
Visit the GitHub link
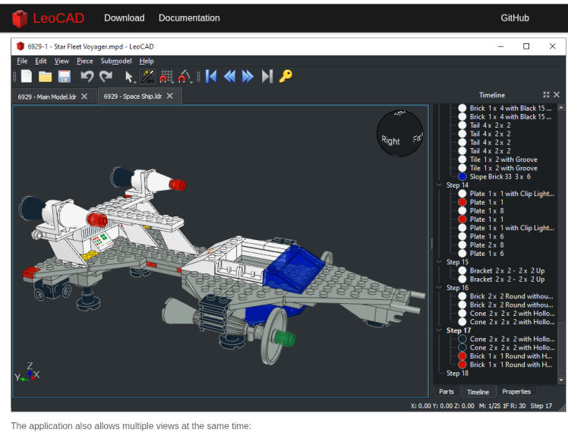[514, 17]
